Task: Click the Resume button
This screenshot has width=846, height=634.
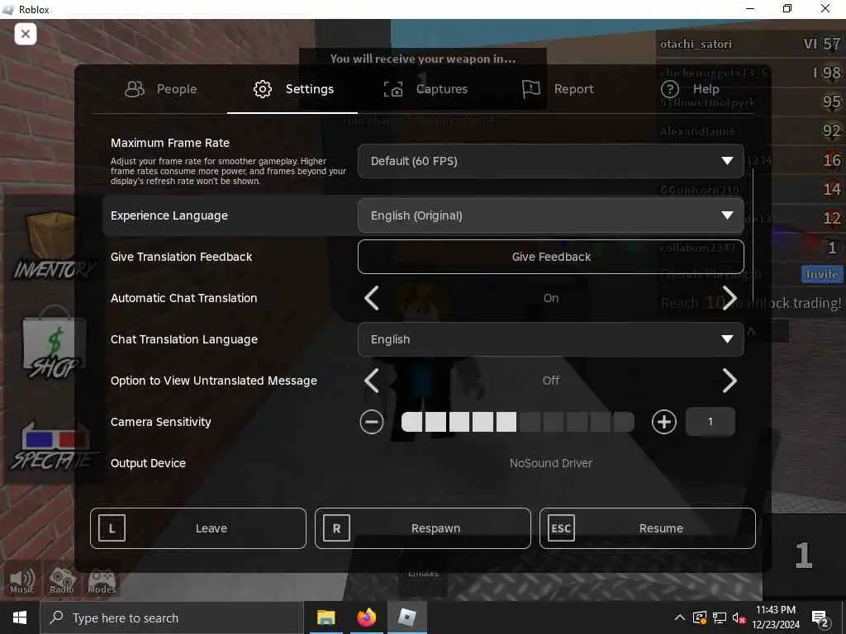Action: (648, 528)
